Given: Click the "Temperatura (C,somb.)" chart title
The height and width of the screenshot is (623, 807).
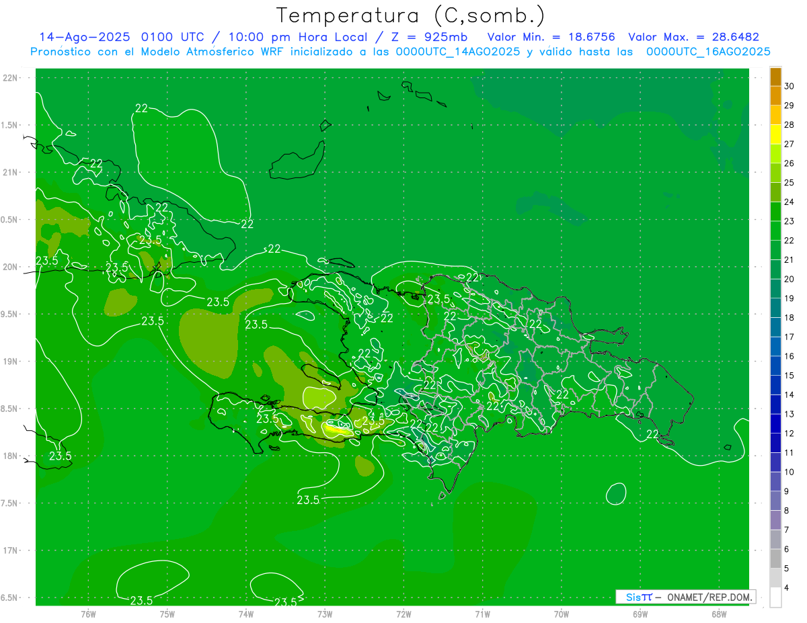Looking at the screenshot, I should pos(411,15).
